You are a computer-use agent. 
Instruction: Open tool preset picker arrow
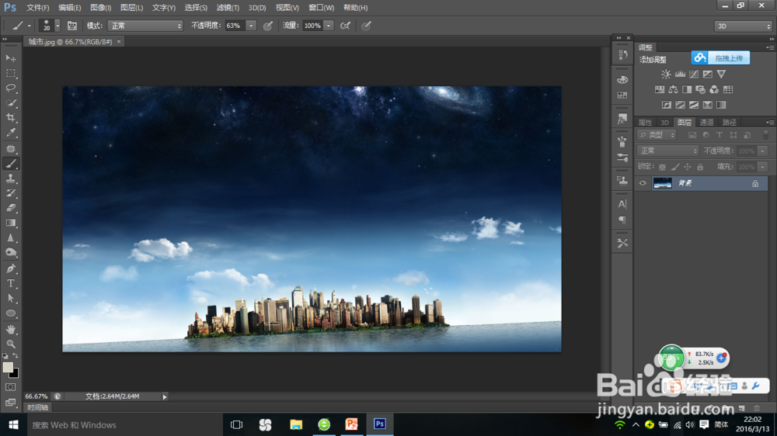(x=30, y=26)
